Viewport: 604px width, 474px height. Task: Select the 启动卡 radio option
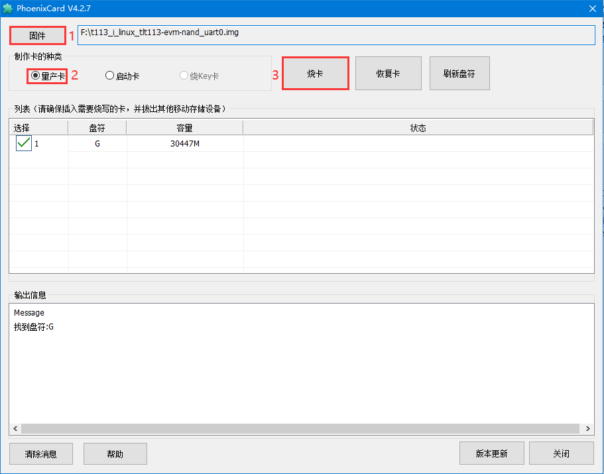122,76
